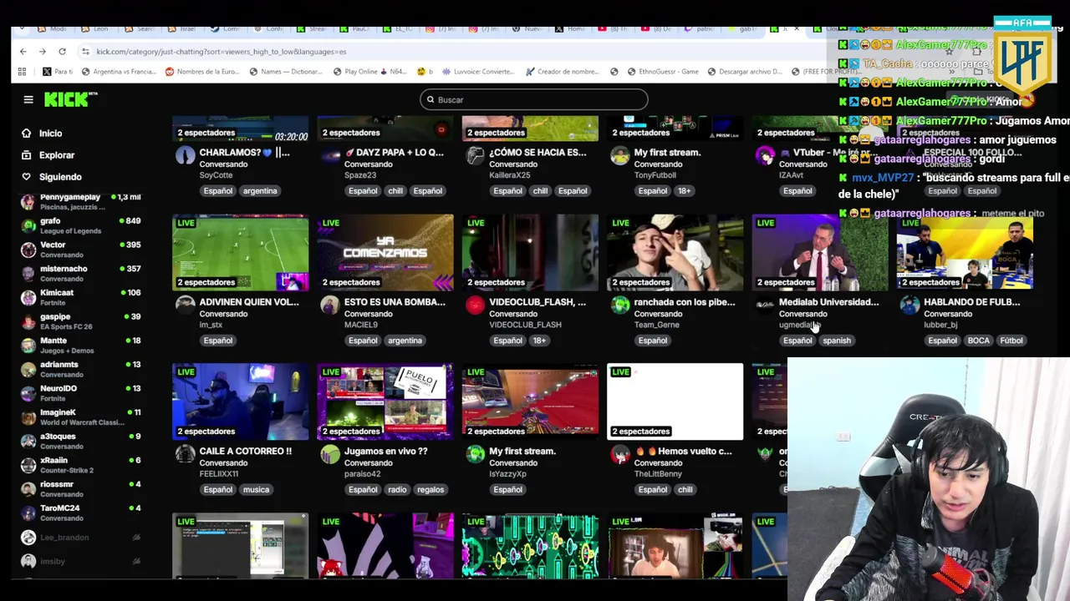Reload the page with refresh icon
Viewport: 1070px width, 601px height.
pos(62,52)
